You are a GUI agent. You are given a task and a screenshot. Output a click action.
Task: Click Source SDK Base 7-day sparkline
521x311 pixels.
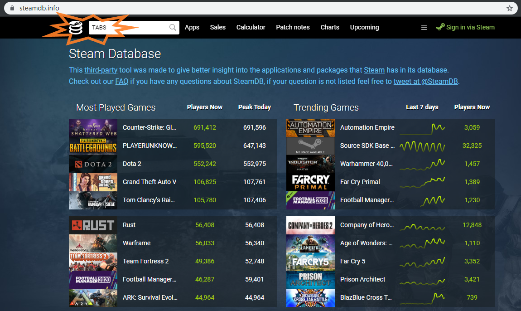(x=422, y=146)
